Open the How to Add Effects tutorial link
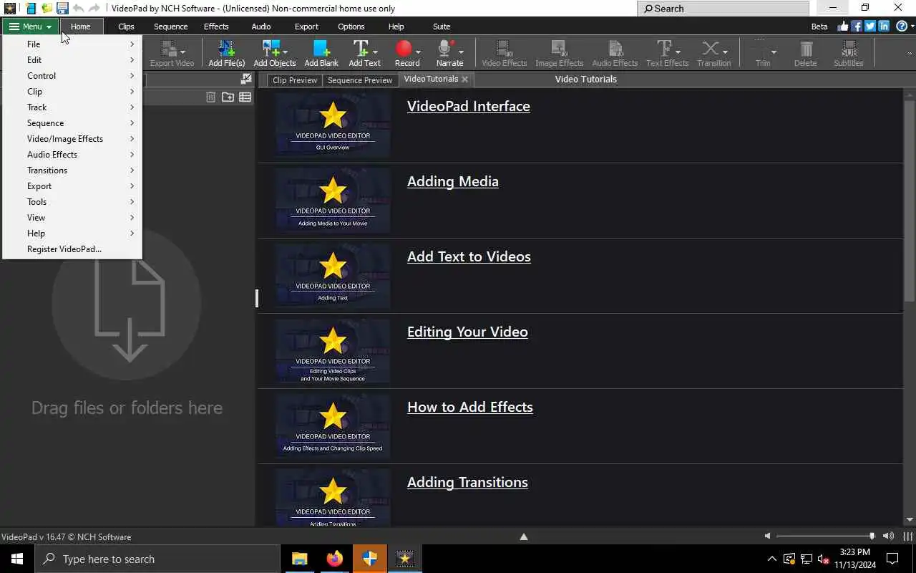The height and width of the screenshot is (573, 916). (x=470, y=407)
